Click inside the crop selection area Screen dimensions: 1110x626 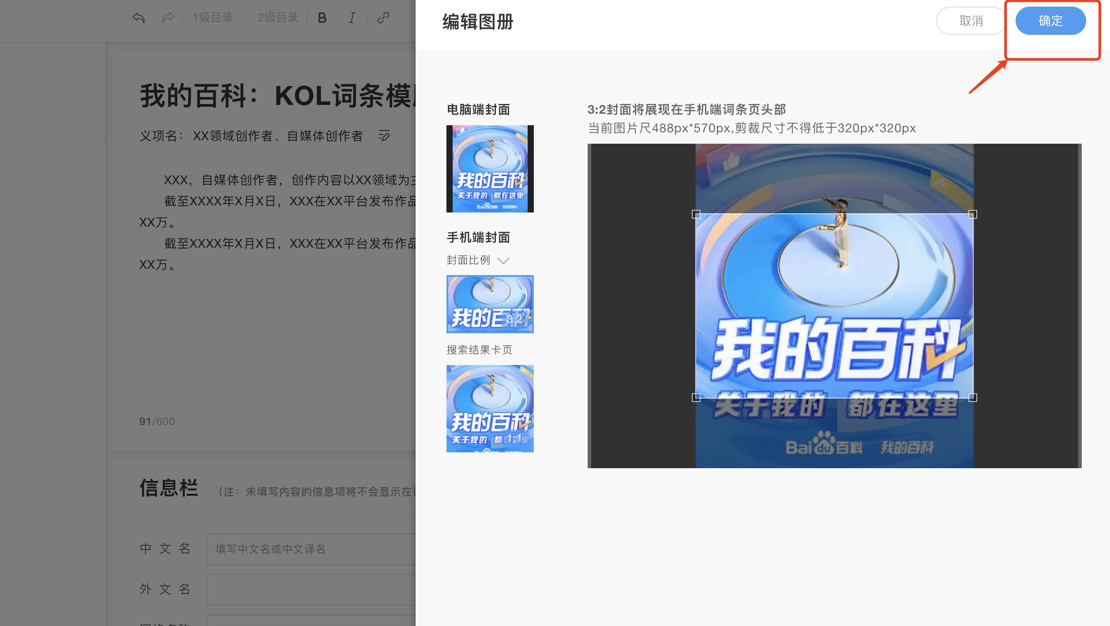point(834,306)
